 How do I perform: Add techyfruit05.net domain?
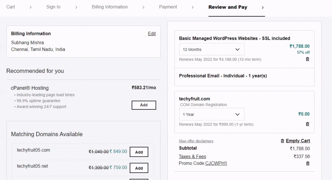click(139, 168)
